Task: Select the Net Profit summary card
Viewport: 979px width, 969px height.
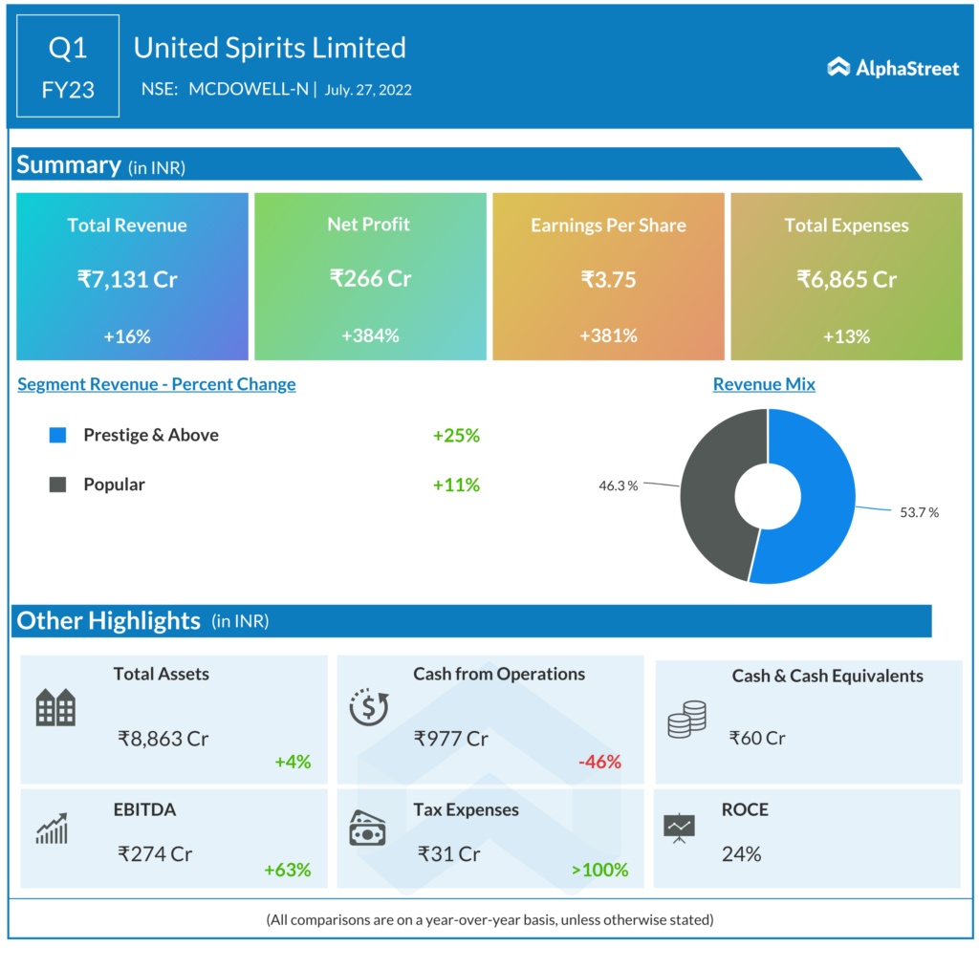Action: (x=370, y=277)
